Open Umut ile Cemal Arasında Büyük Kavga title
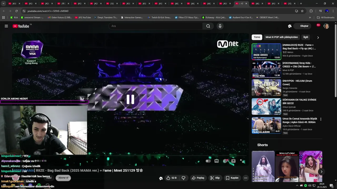337x189 pixels. 300,120
